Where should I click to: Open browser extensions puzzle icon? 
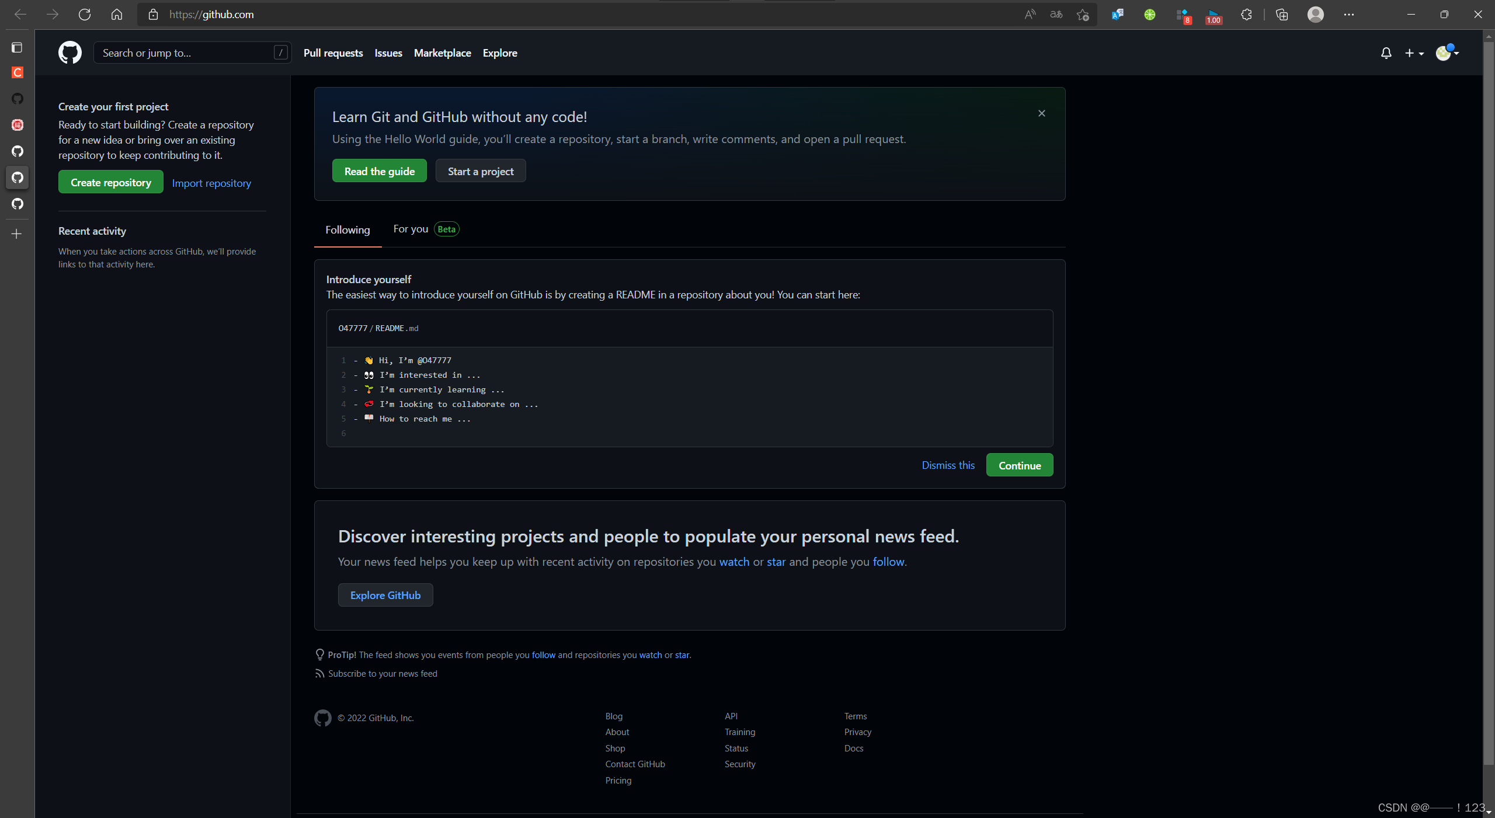[x=1246, y=15]
